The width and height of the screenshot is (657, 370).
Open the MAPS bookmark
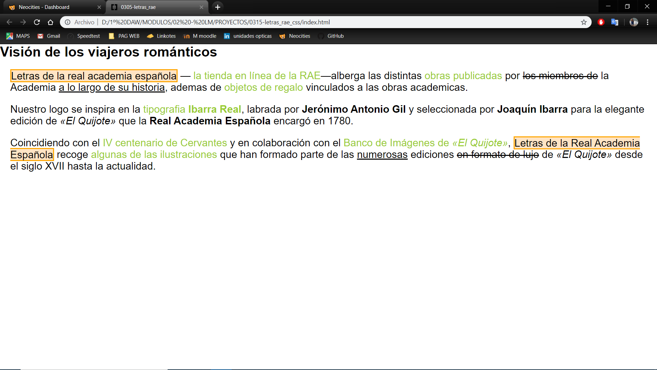pyautogui.click(x=18, y=36)
